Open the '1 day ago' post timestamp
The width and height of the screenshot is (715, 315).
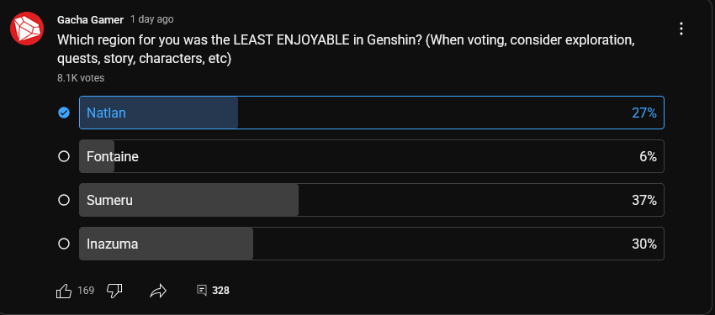(152, 19)
